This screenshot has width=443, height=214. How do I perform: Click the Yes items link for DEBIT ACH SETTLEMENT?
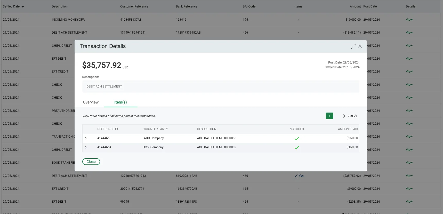pyautogui.click(x=299, y=176)
